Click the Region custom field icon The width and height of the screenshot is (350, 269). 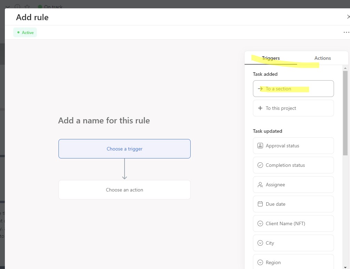coord(260,262)
